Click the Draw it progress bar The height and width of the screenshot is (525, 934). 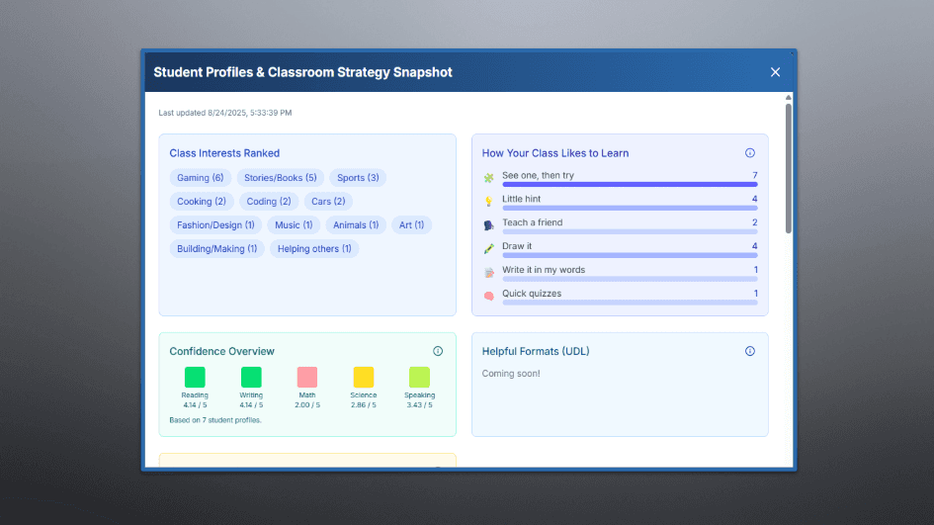(x=630, y=255)
